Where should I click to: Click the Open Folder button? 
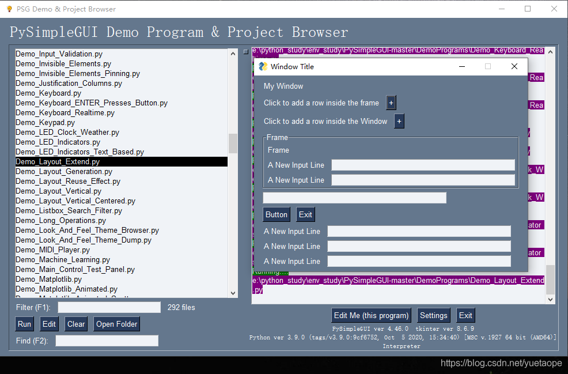click(116, 324)
